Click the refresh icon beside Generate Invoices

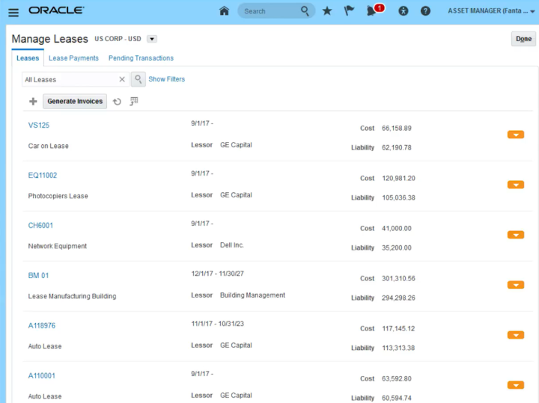117,102
